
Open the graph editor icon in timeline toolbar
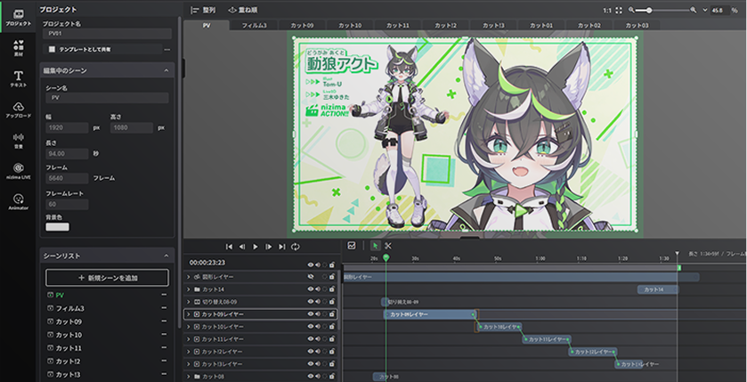pyautogui.click(x=352, y=246)
